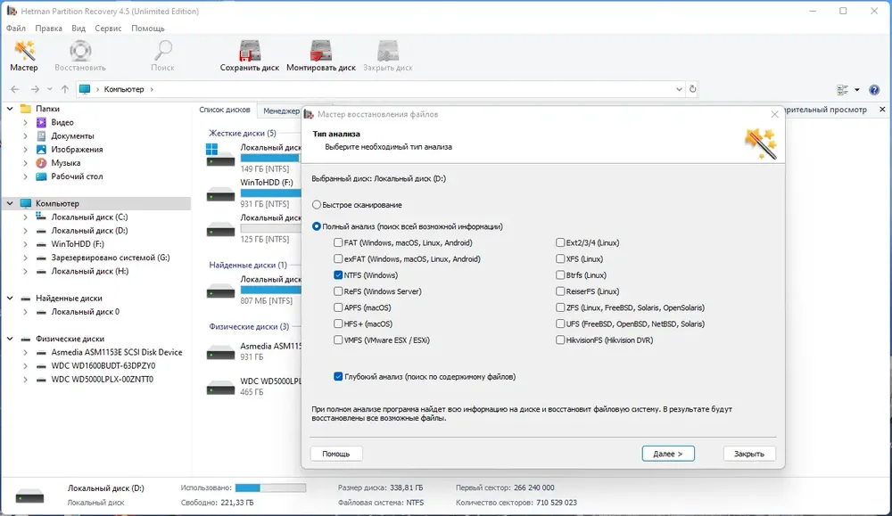Image resolution: width=892 pixels, height=516 pixels.
Task: Enable the APFS (macOS) checkbox
Action: click(338, 307)
